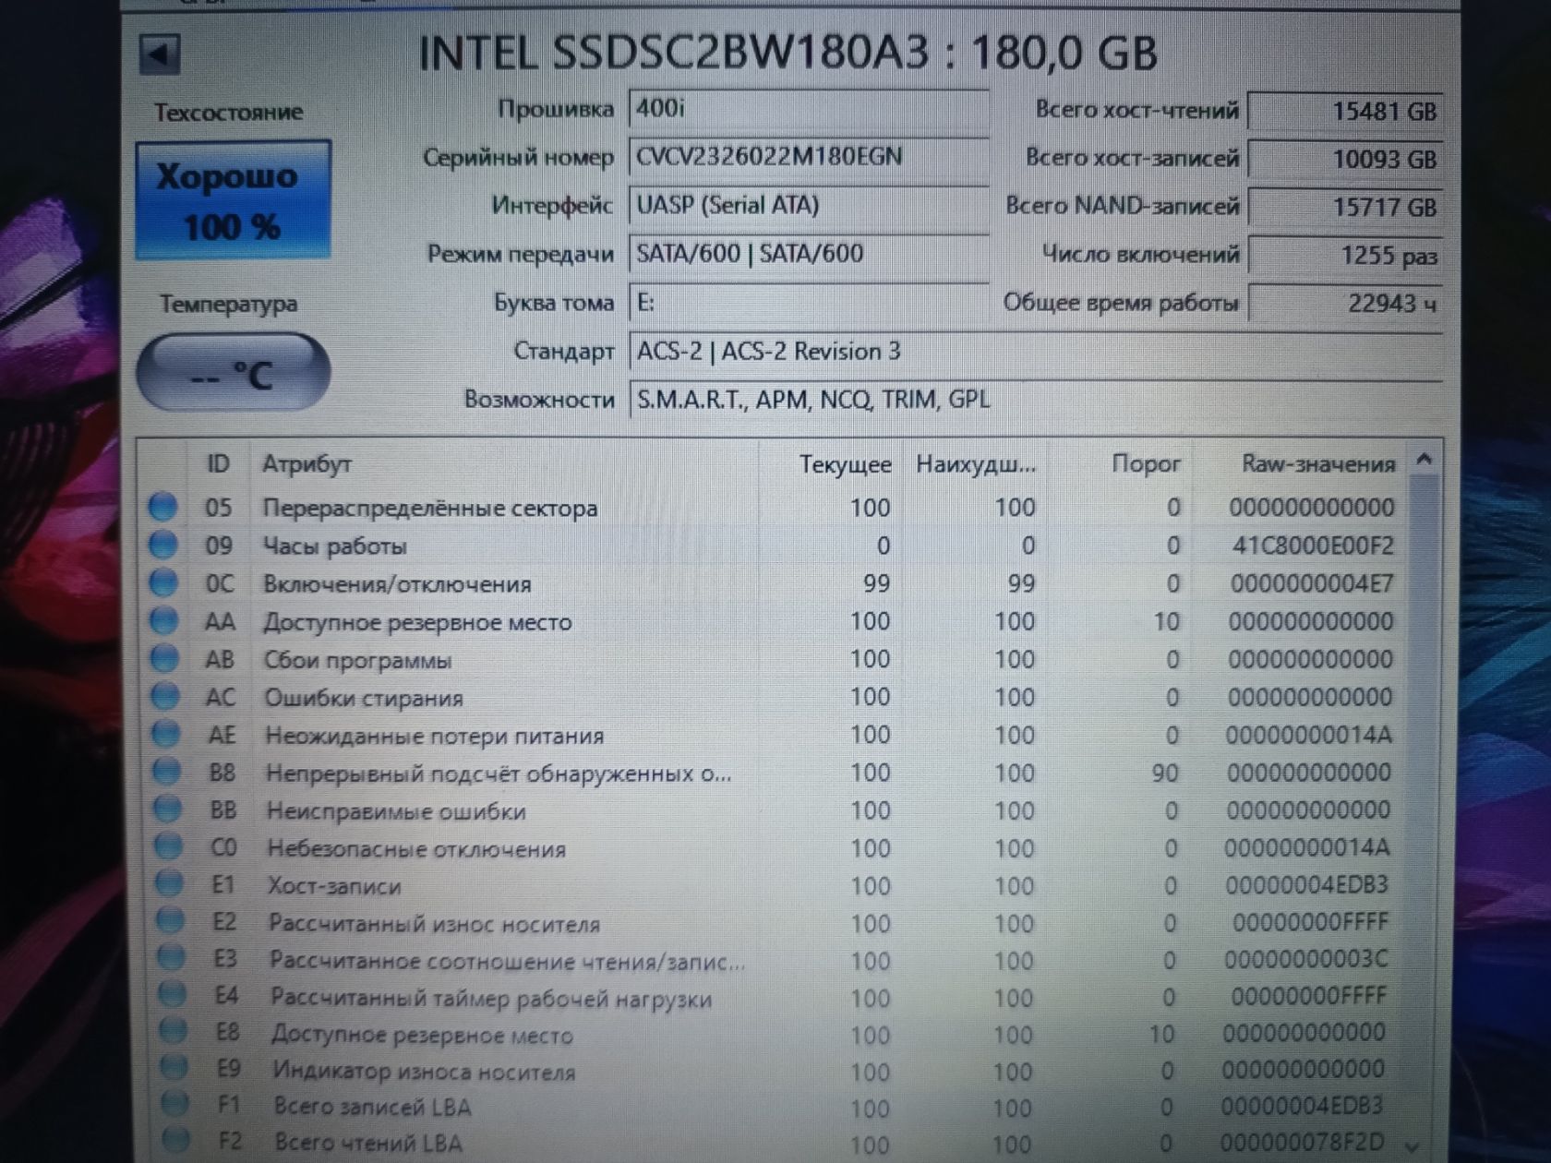
Task: Click status icon for C0 Небезопасные отключения
Action: click(169, 846)
